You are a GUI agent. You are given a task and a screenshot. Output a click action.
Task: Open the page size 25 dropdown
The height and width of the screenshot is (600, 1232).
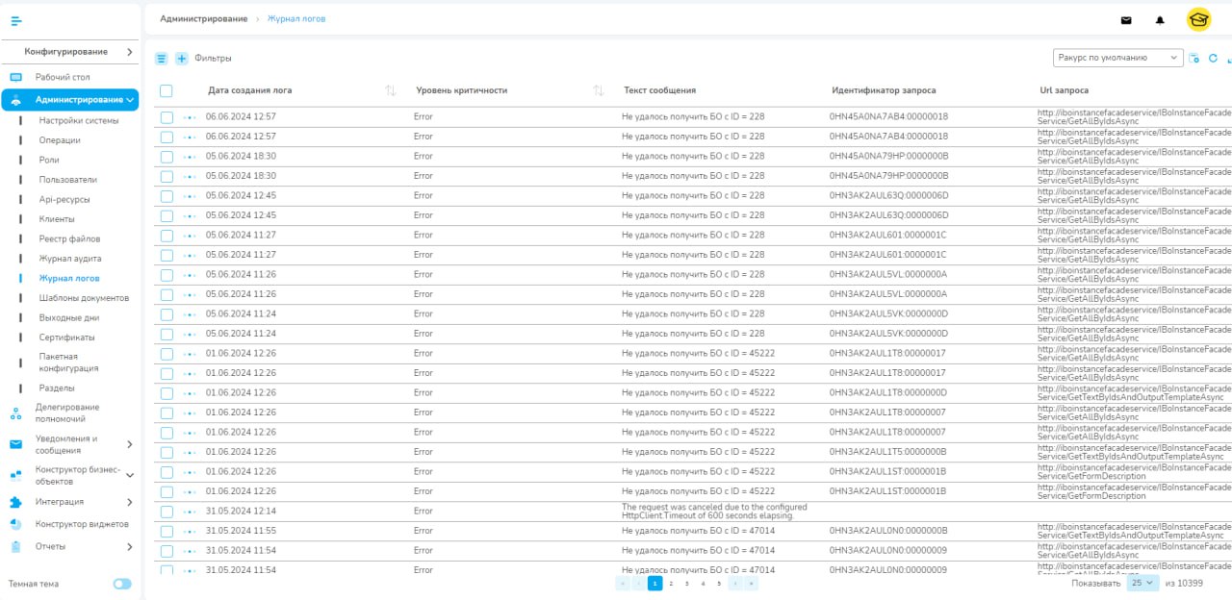(x=1142, y=584)
